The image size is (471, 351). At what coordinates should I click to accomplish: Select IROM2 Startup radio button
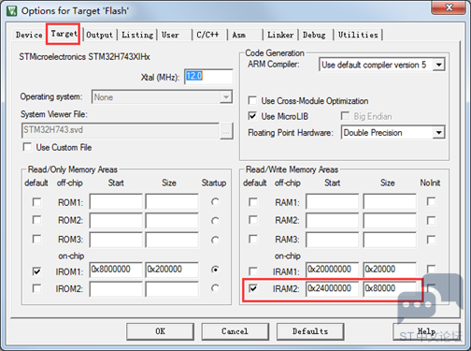coord(215,287)
